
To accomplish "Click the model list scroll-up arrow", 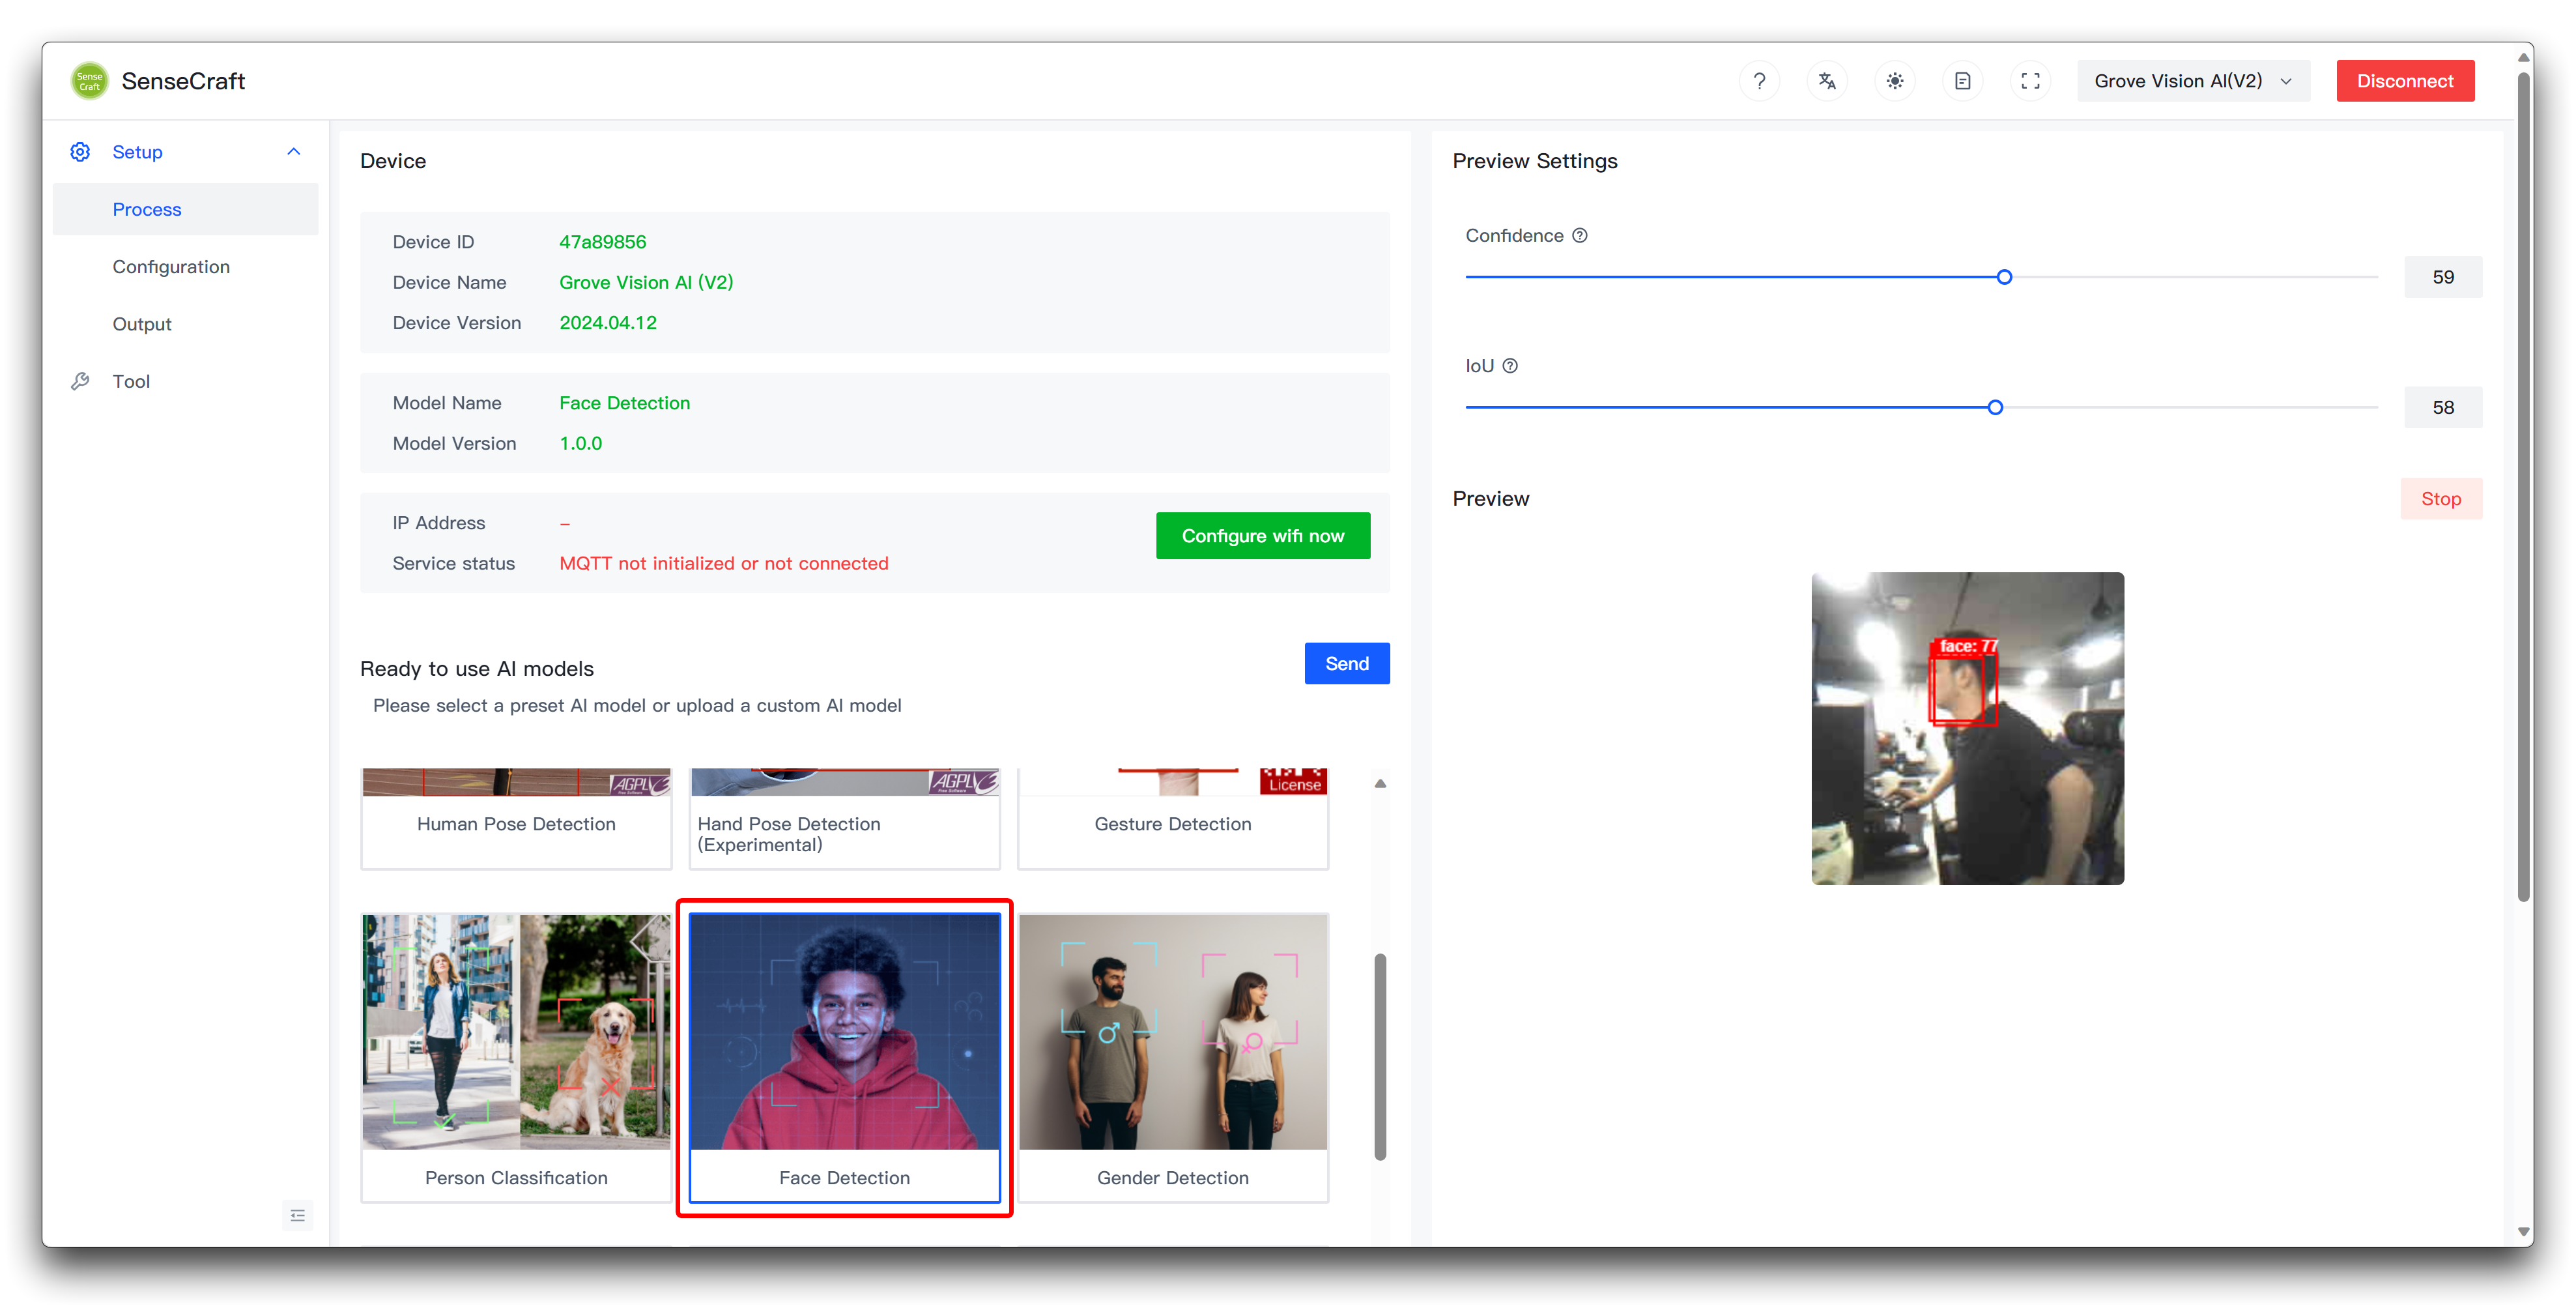I will [1380, 783].
